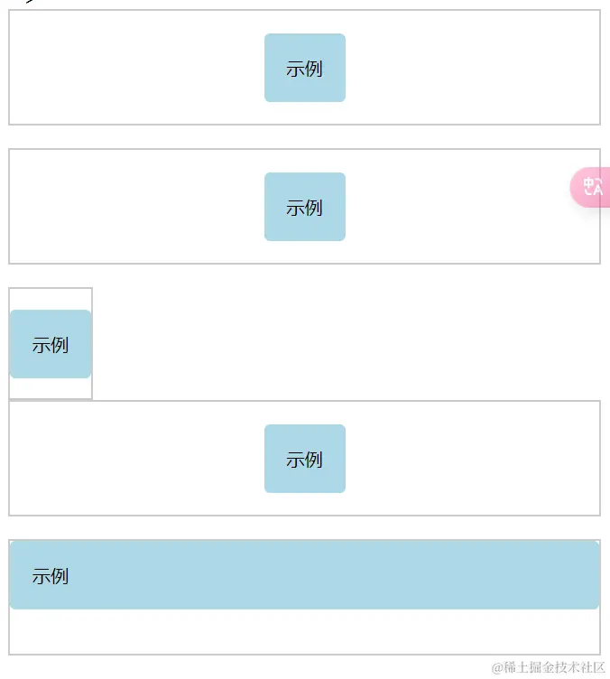The image size is (610, 679).
Task: Click blank space left of the topmost 示例 box
Action: click(137, 68)
